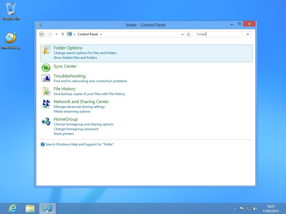
Task: Open Network and Sharing Center heading link
Action: tap(81, 101)
